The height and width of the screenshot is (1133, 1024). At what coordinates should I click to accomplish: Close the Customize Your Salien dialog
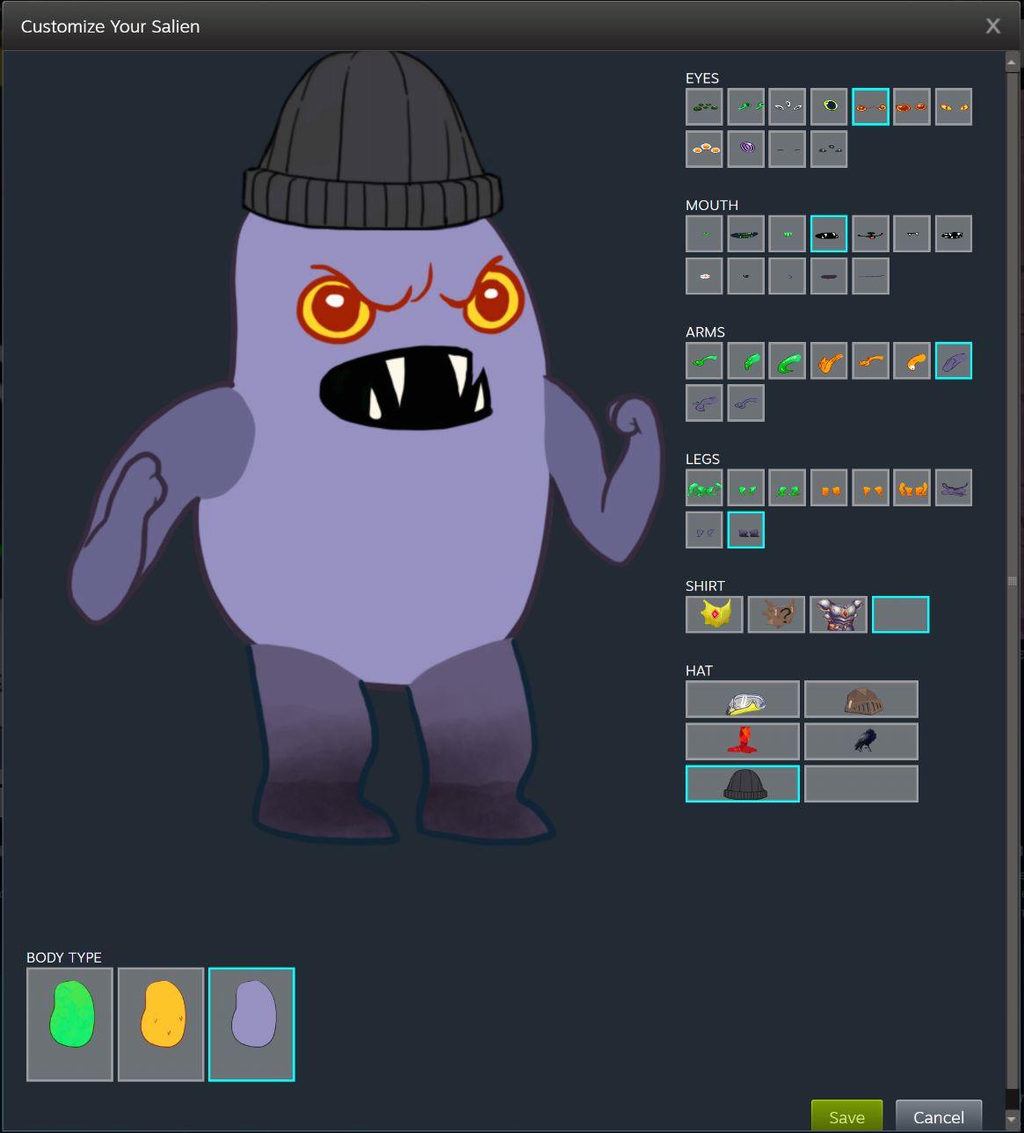(x=993, y=26)
